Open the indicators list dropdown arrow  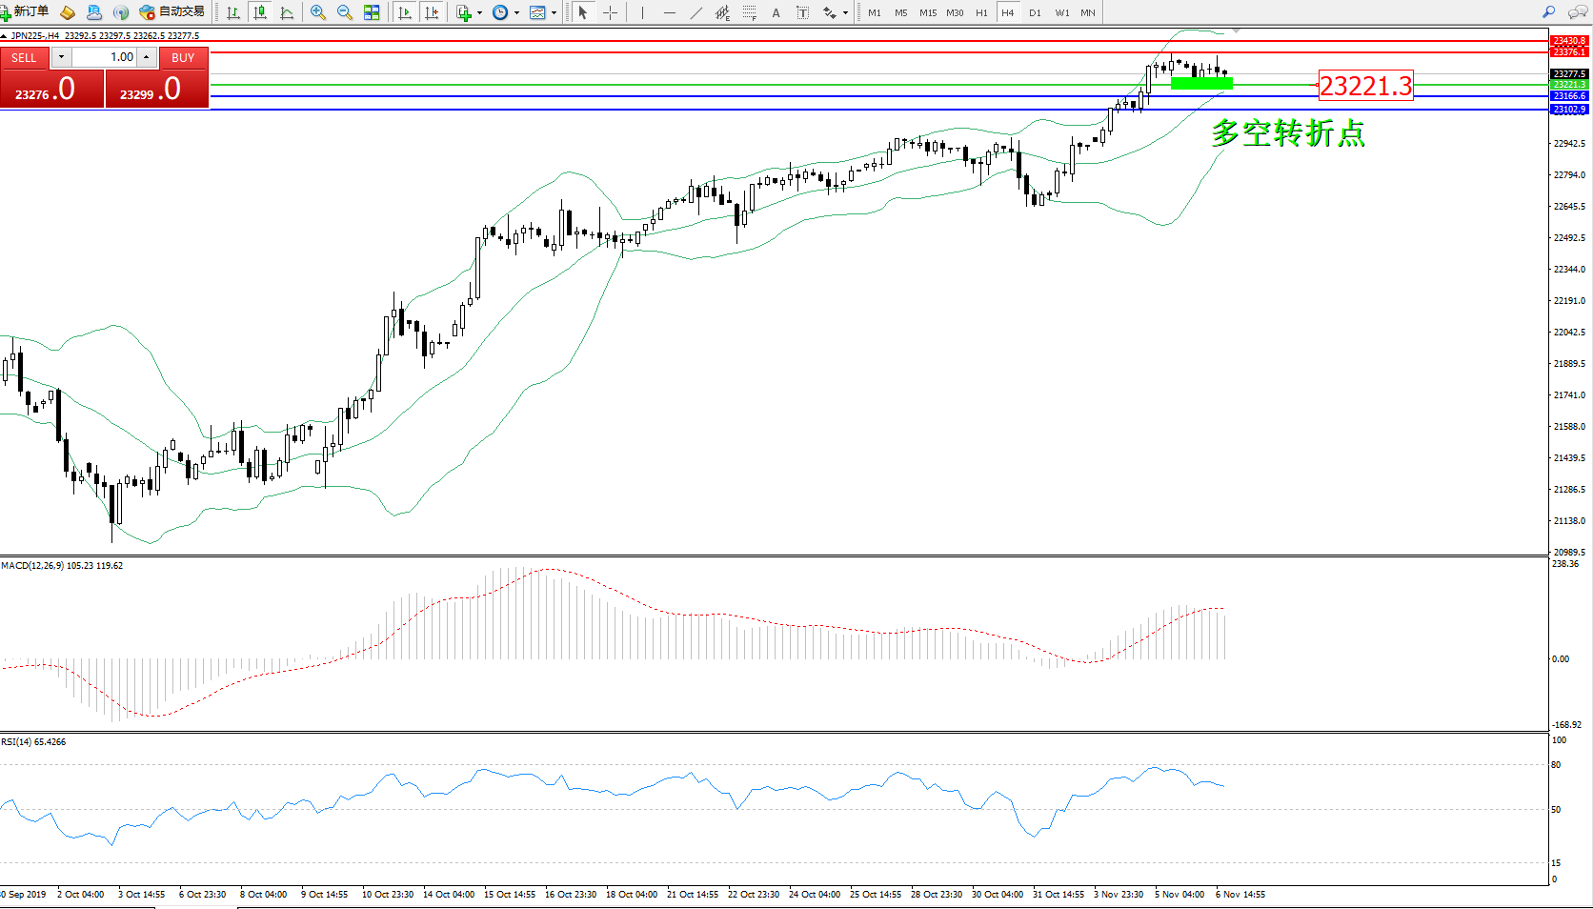coord(479,13)
